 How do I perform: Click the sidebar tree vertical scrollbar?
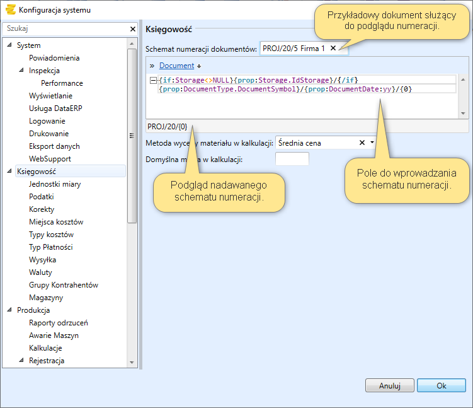[x=132, y=136]
